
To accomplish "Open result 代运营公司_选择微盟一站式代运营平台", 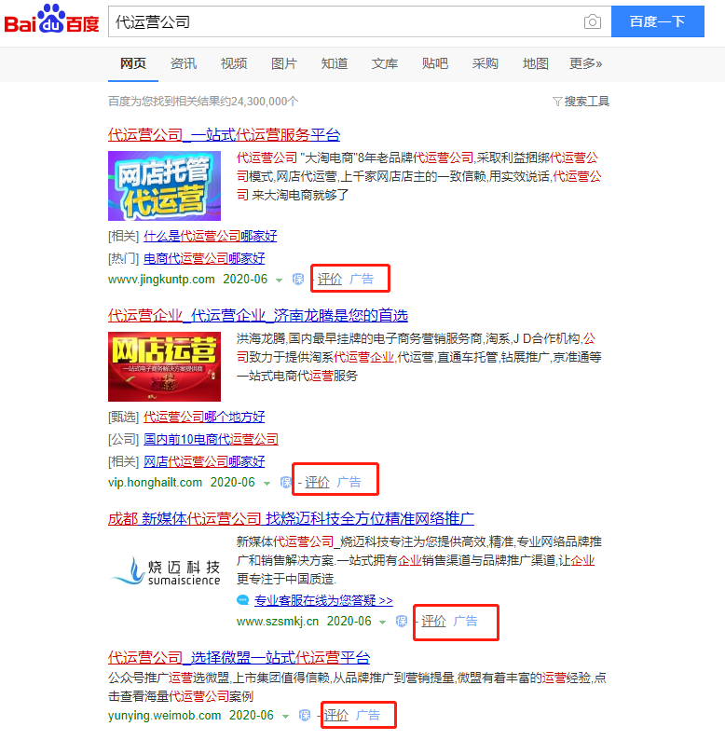I will pyautogui.click(x=239, y=657).
